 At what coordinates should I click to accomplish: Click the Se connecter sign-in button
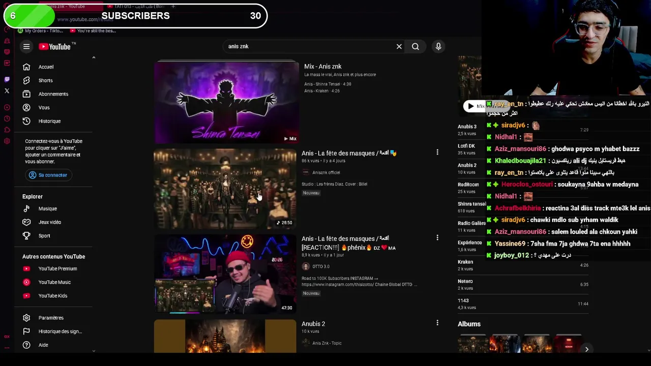pyautogui.click(x=48, y=175)
